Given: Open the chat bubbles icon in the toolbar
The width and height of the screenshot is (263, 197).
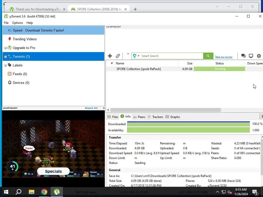Looking at the screenshot, I should pyautogui.click(x=243, y=56).
